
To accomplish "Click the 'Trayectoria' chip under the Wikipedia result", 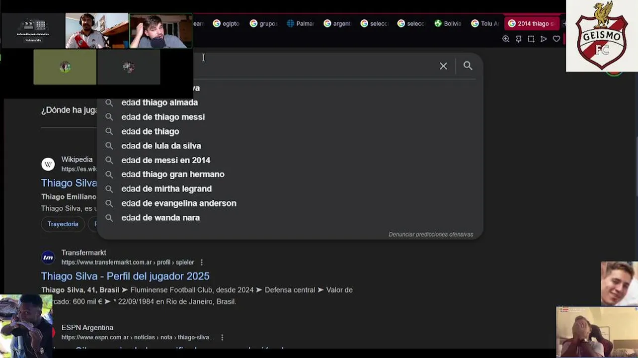I will click(x=63, y=224).
